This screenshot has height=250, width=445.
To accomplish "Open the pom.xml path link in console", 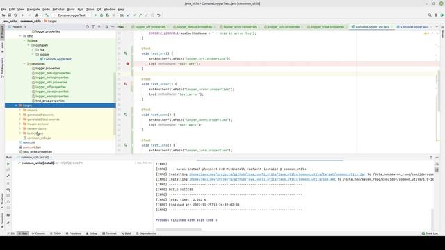I will [263, 179].
